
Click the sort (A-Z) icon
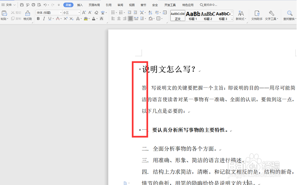point(151,13)
